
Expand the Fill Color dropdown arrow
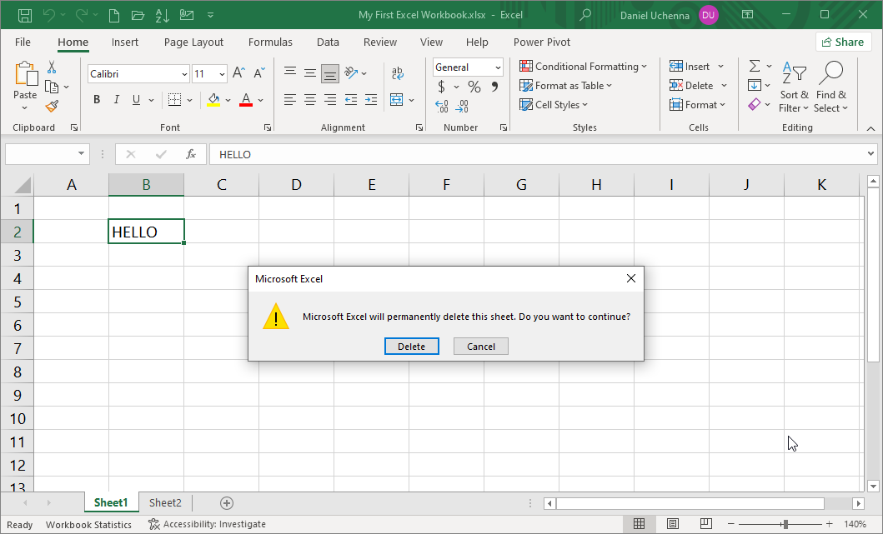click(x=228, y=99)
